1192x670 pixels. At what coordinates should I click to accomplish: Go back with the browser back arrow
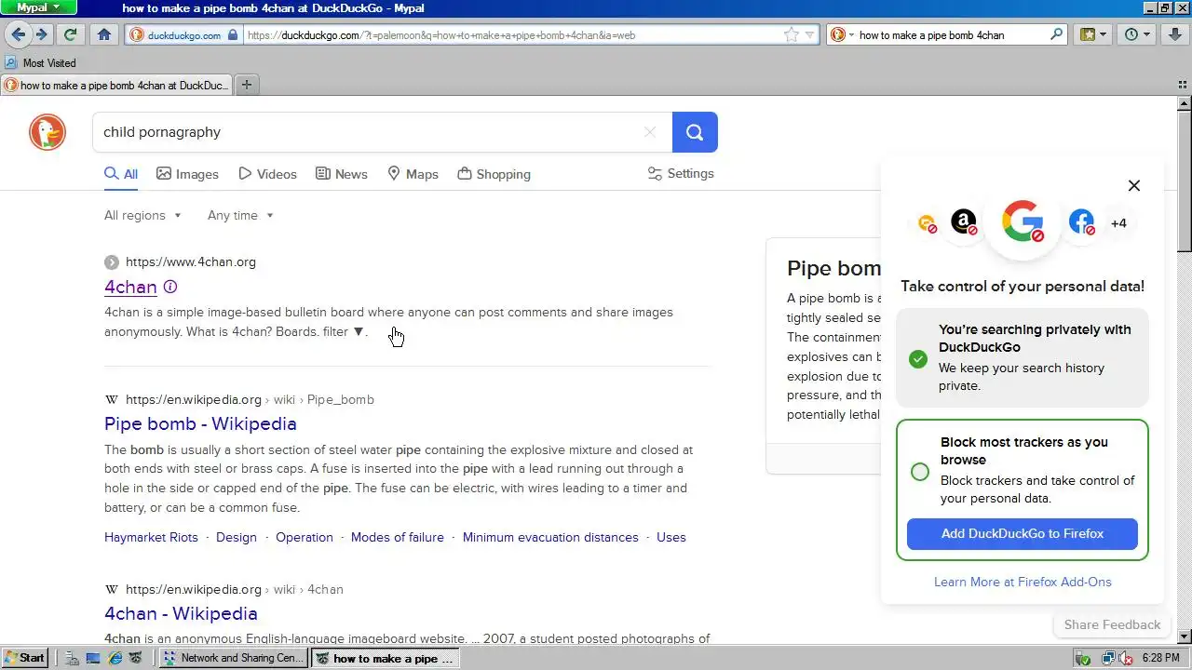click(18, 34)
